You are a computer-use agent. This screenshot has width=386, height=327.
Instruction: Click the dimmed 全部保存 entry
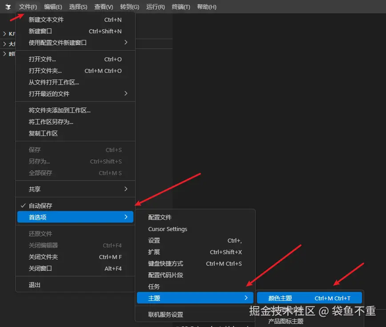75,173
